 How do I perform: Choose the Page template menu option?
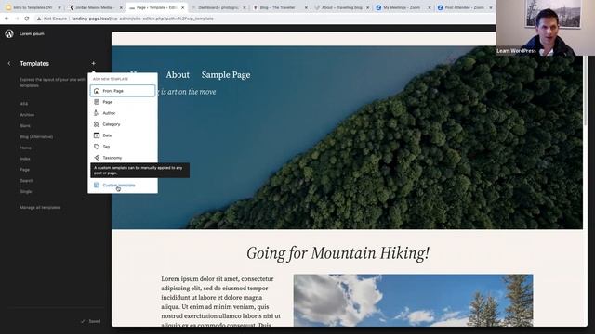pos(123,102)
